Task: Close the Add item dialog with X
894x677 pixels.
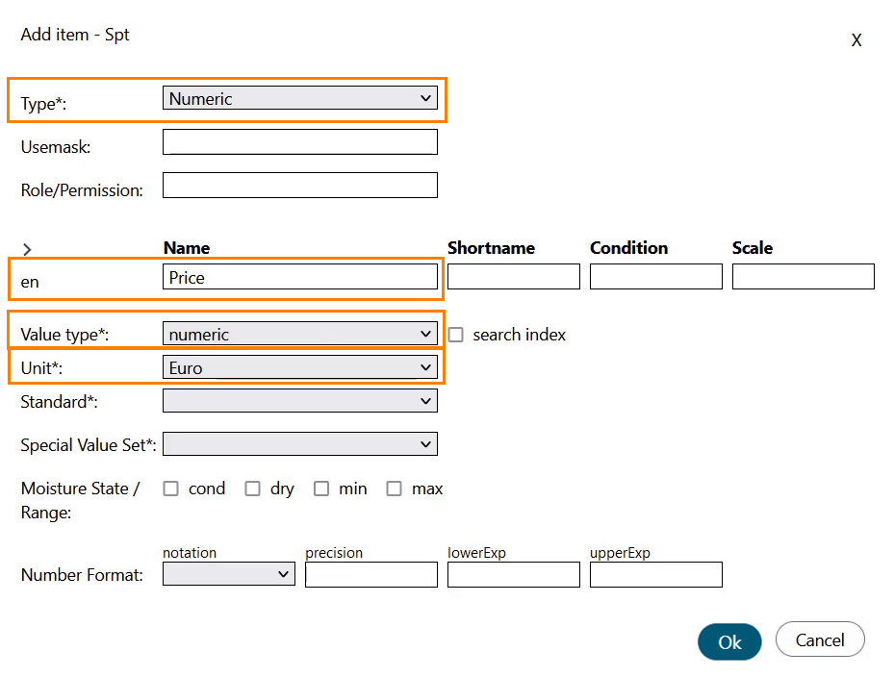Action: click(x=856, y=40)
